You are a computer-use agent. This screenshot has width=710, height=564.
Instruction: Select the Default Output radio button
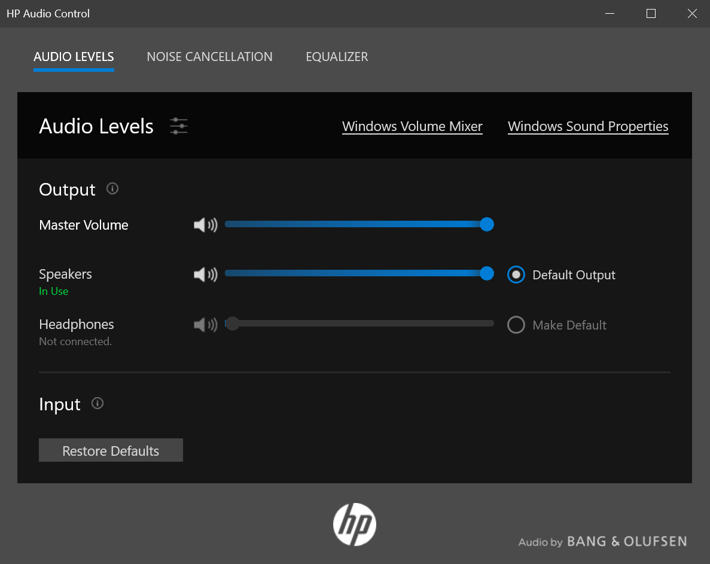click(516, 275)
